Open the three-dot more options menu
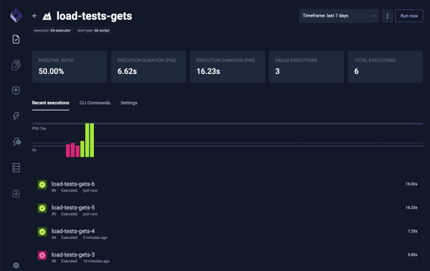The image size is (430, 271). (387, 15)
